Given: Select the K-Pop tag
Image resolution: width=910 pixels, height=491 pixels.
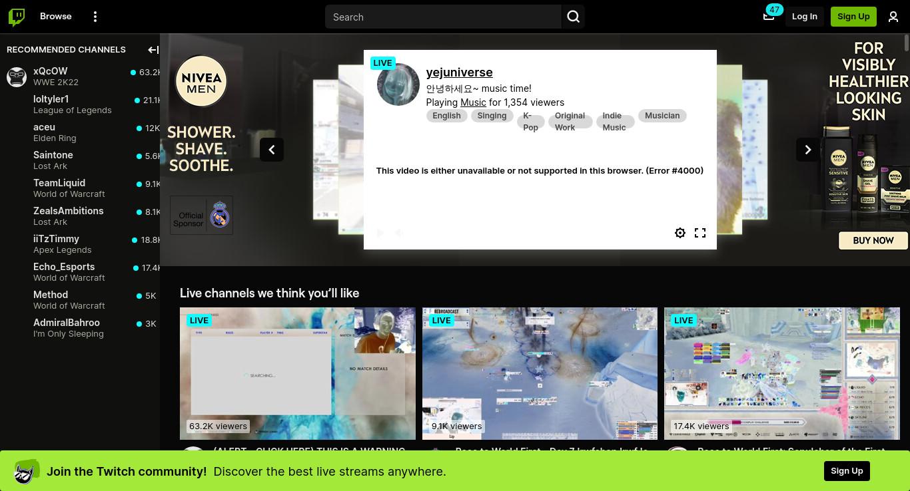Looking at the screenshot, I should tap(531, 121).
